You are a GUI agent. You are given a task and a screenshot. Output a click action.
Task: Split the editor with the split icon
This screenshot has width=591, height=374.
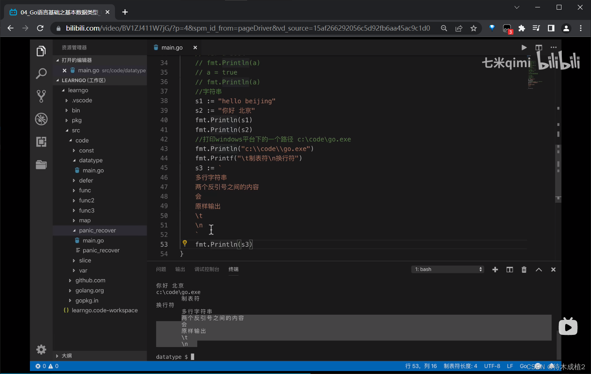[539, 48]
